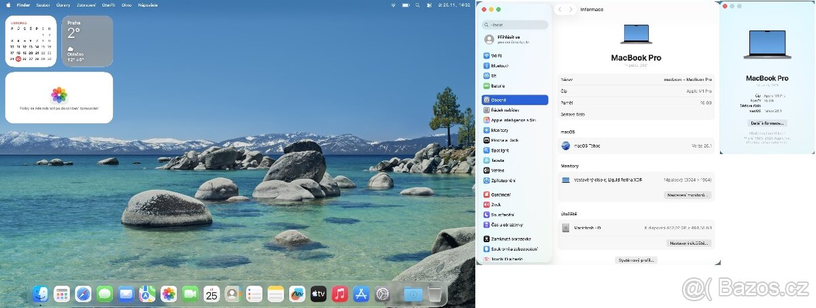Image resolution: width=816 pixels, height=308 pixels.
Task: Click the Praha weather widget
Action: pos(87,41)
